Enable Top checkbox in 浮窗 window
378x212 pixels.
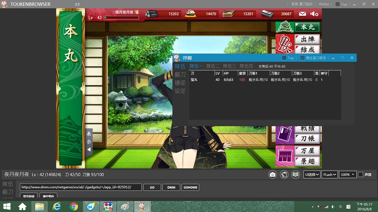[284, 58]
